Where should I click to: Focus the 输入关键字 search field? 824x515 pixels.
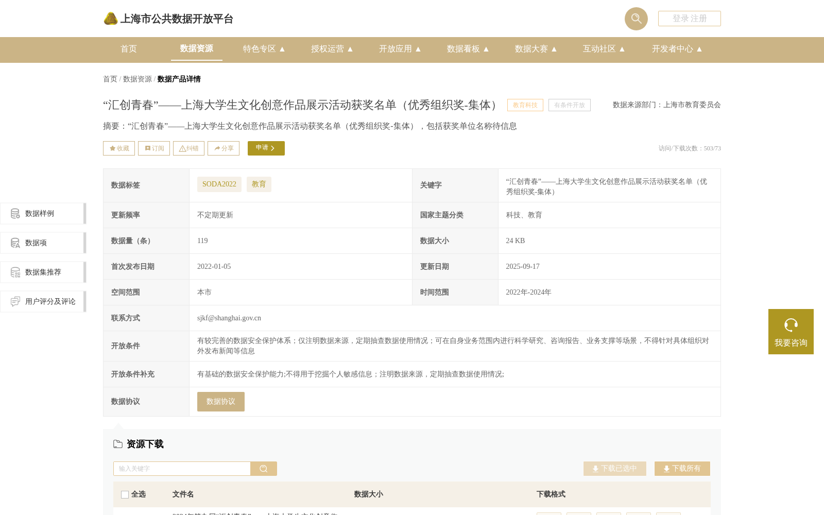pos(182,469)
